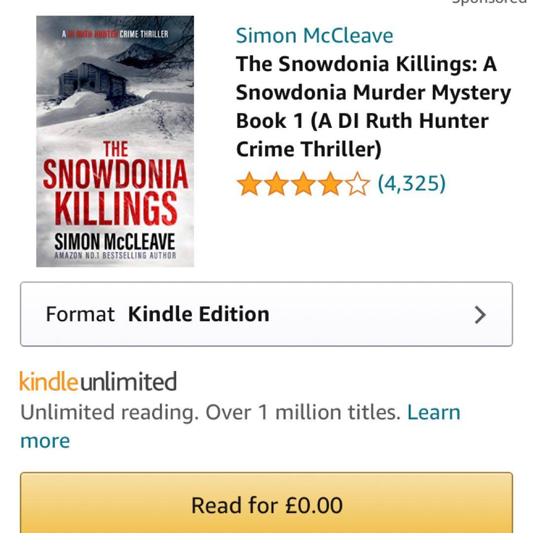Open the 4,325 customer reviews count
Screen dimensions: 533x533
tap(411, 184)
